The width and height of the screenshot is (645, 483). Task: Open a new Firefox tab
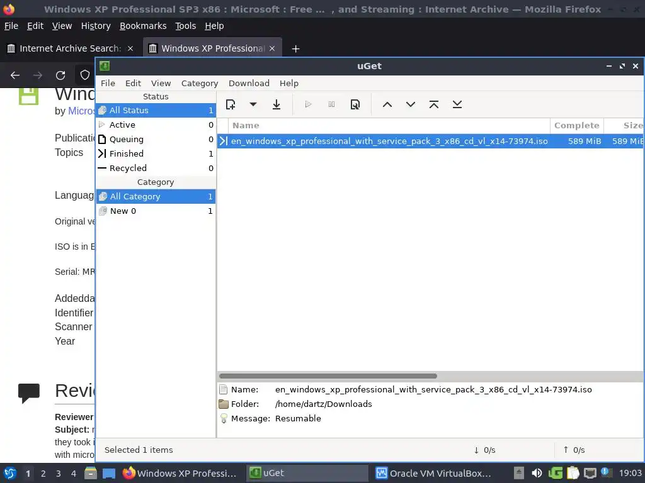pos(295,49)
